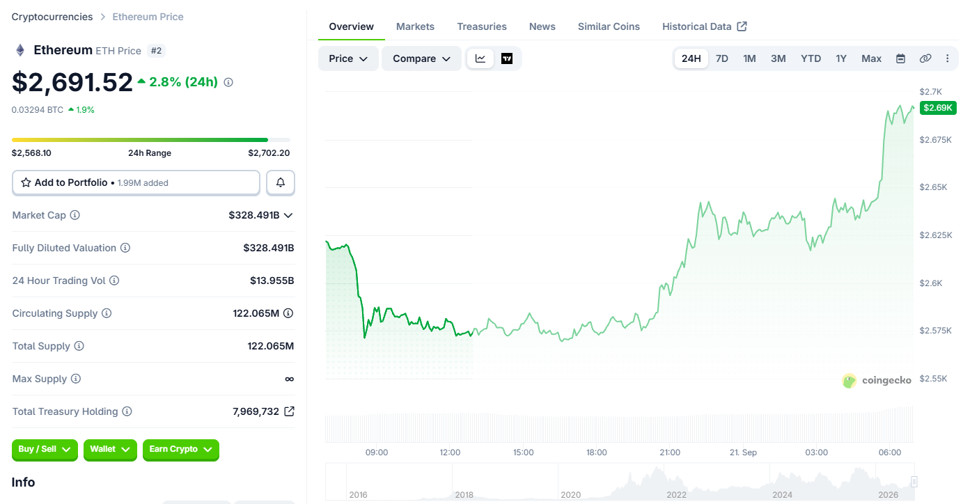The image size is (963, 504).
Task: Click the Ethereum logo icon
Action: [x=20, y=50]
